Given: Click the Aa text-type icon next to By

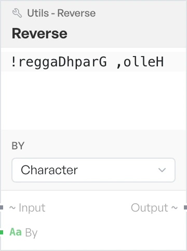Looking at the screenshot, I should 16,232.
